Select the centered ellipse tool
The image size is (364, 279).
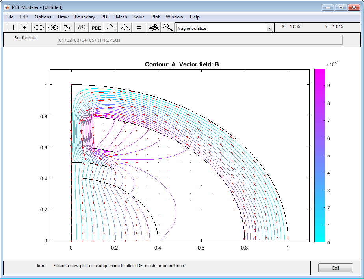tap(53, 28)
